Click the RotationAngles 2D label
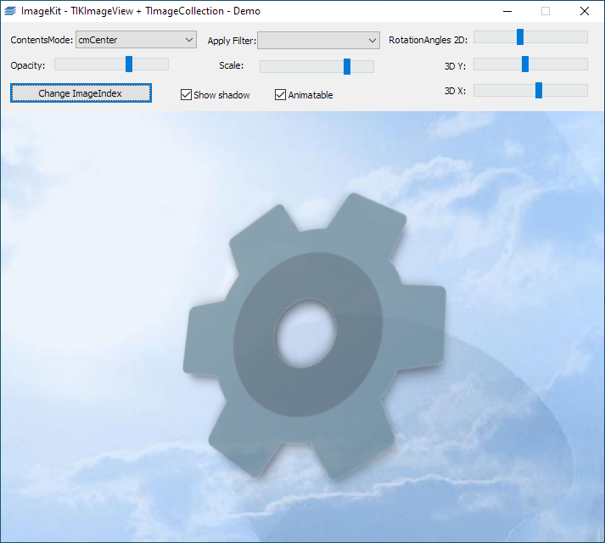Screen dimensions: 605x543 (x=428, y=40)
